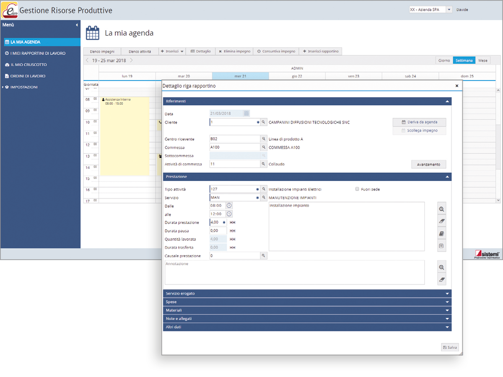
Task: Switch the calendar to Mese view
Action: pos(483,60)
